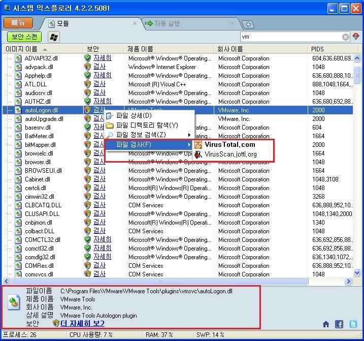
Task: Click the add new tab plus icon
Action: (x=248, y=24)
